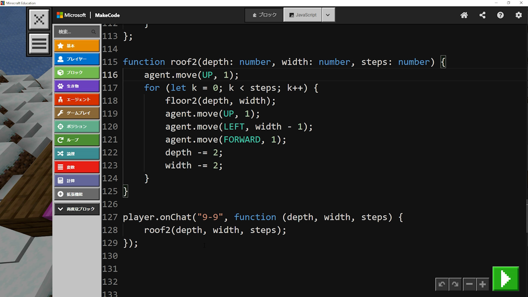Open the language dropdown next to JavaScript
528x297 pixels.
click(328, 15)
